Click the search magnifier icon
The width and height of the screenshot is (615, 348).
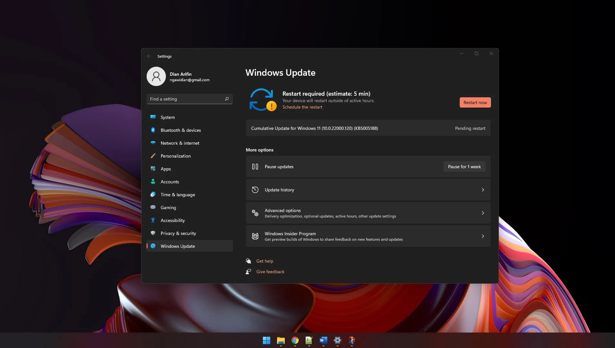(x=227, y=99)
